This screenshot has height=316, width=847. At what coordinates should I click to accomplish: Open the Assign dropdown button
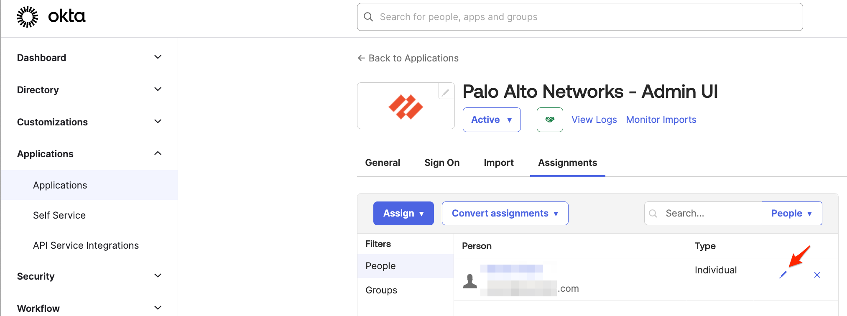[403, 213]
